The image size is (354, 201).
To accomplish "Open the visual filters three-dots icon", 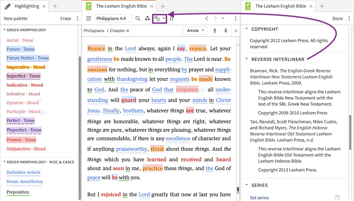I will [147, 18].
